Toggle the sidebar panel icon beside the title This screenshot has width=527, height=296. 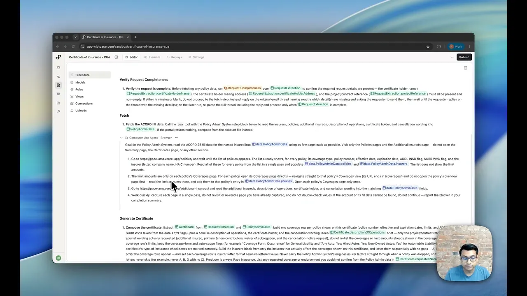click(x=116, y=57)
